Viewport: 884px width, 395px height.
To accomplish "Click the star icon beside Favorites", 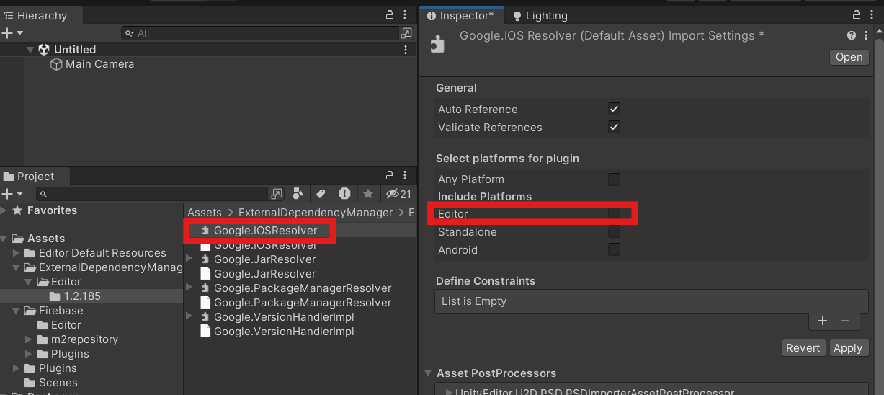I will 17,210.
